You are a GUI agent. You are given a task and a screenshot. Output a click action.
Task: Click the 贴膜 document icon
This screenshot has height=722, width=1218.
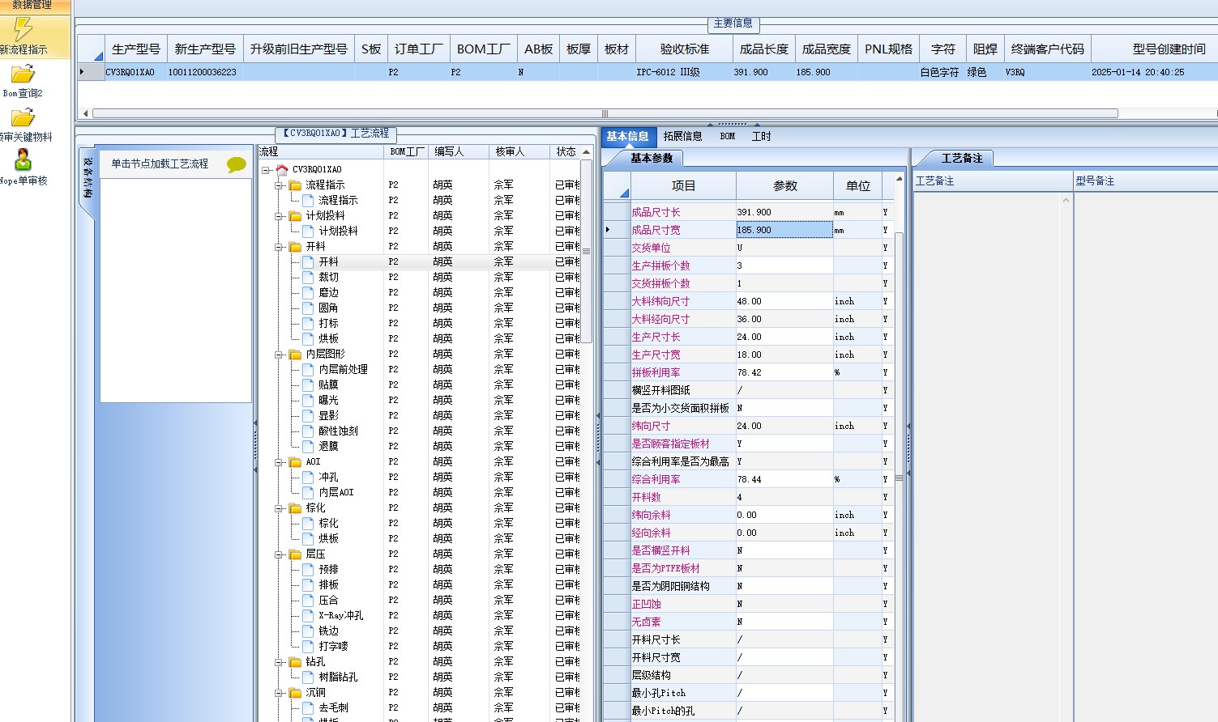308,385
